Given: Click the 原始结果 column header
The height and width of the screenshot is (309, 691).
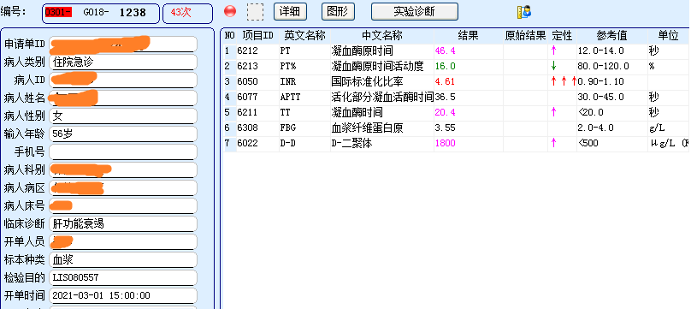Looking at the screenshot, I should [525, 35].
